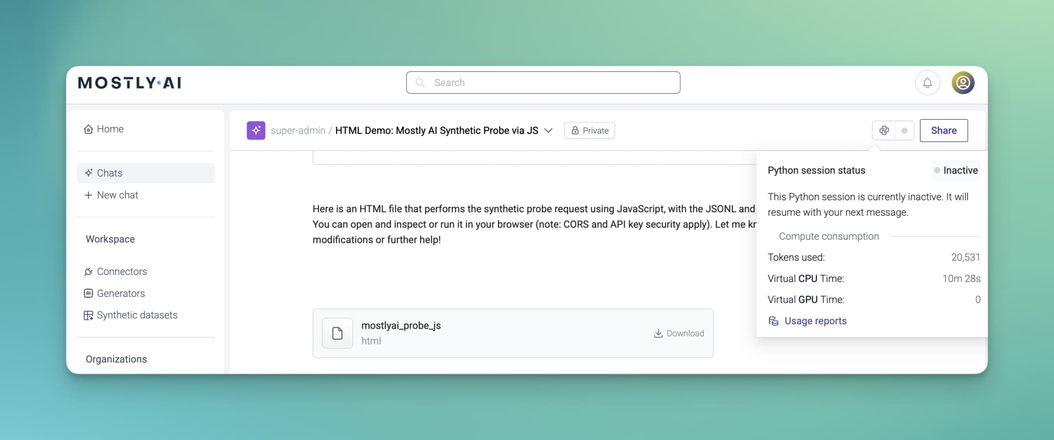Screen dimensions: 1054x440
Task: Open the user profile avatar
Action: coord(963,83)
